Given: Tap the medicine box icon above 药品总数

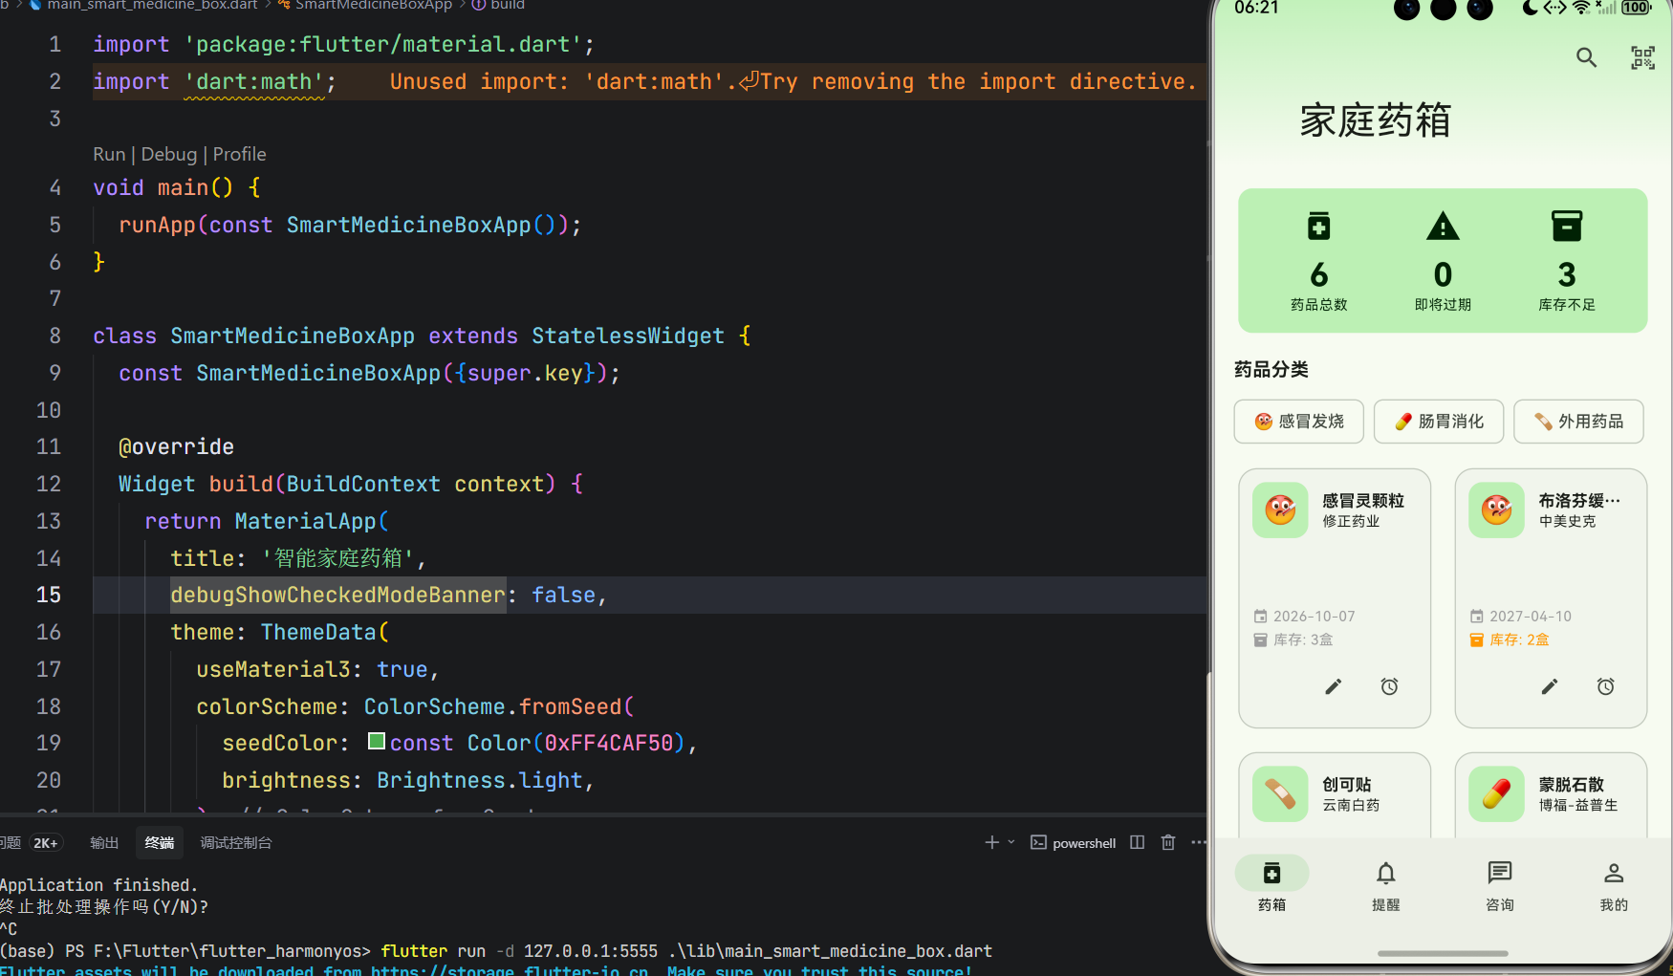Looking at the screenshot, I should [x=1318, y=227].
